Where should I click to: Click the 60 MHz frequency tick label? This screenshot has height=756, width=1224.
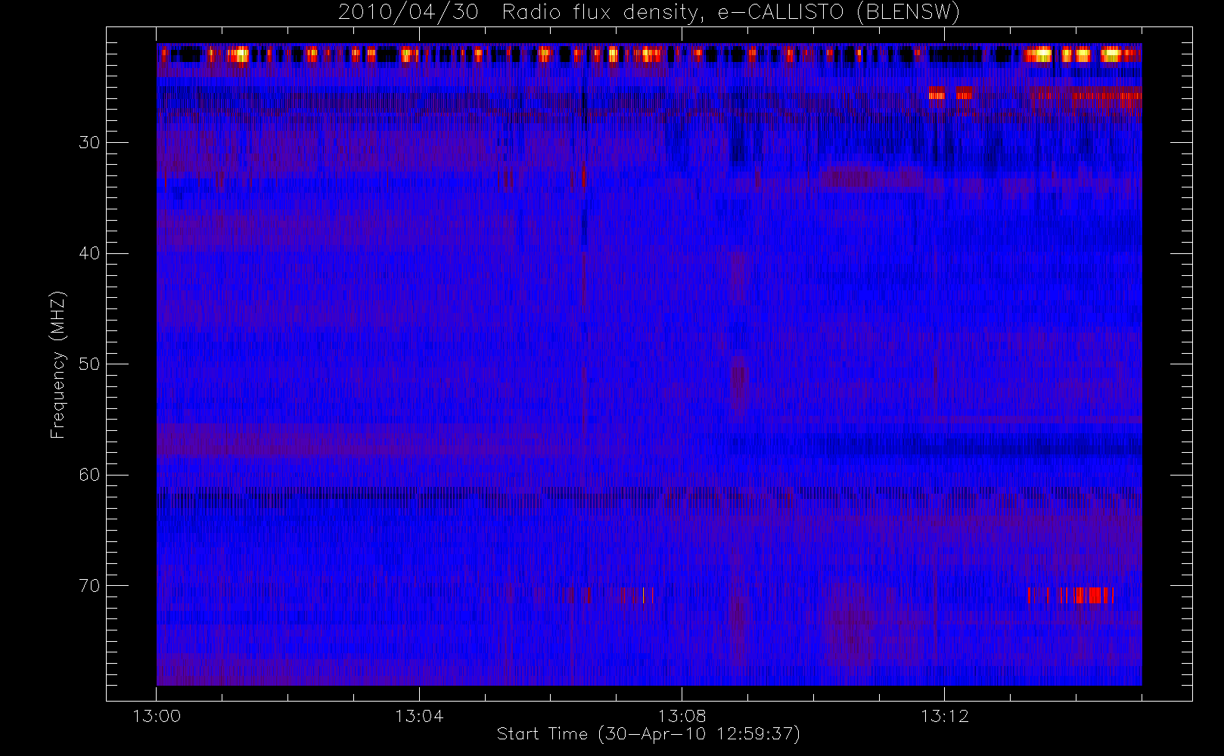(89, 475)
